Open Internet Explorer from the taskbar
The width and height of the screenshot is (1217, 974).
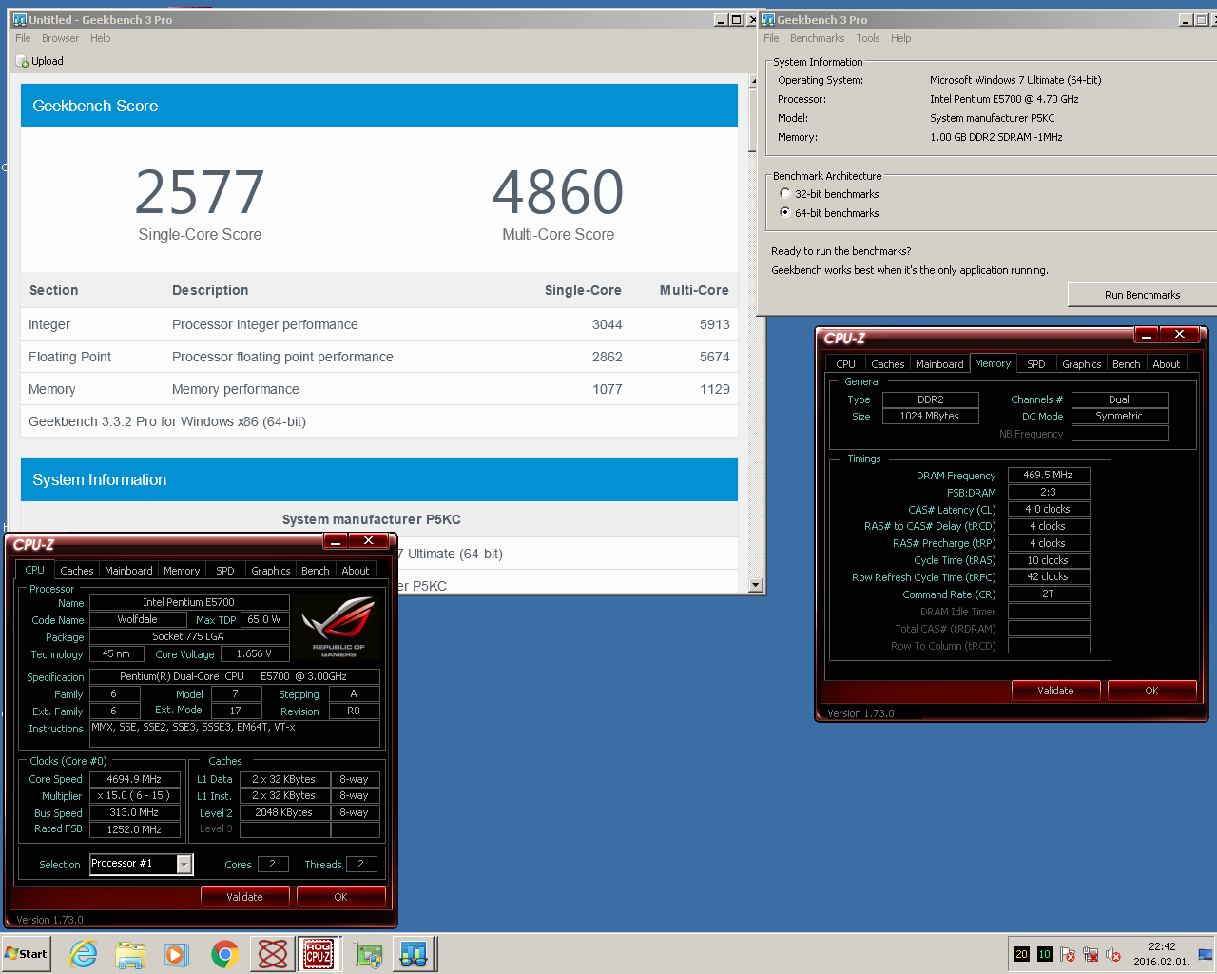click(84, 954)
